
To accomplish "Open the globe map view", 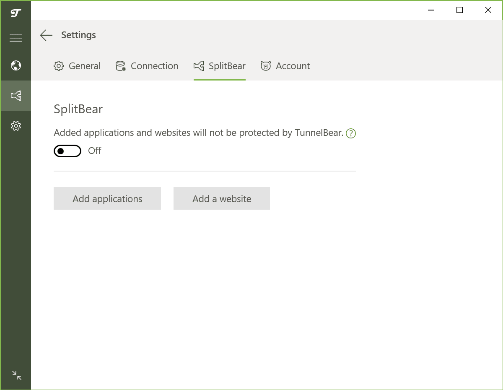I will coord(16,65).
